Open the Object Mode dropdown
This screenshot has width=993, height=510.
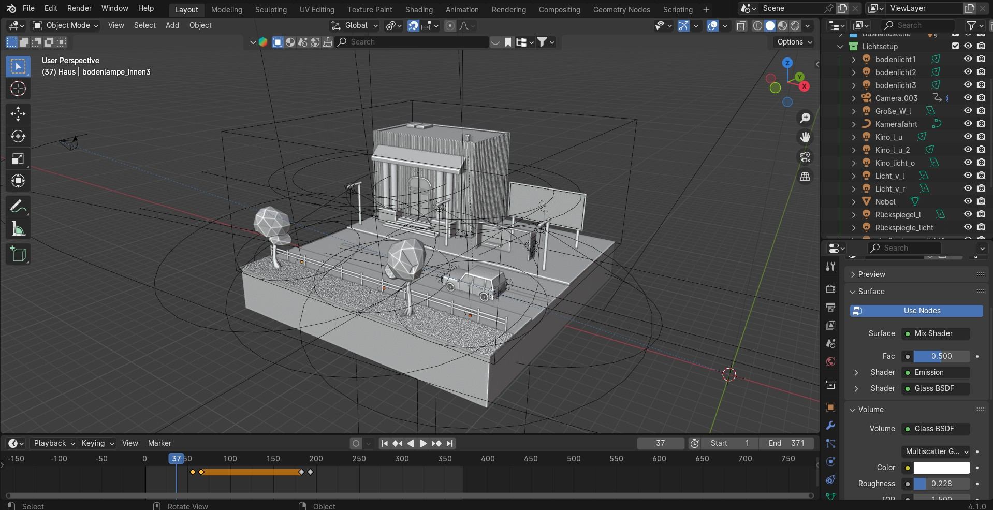point(65,25)
